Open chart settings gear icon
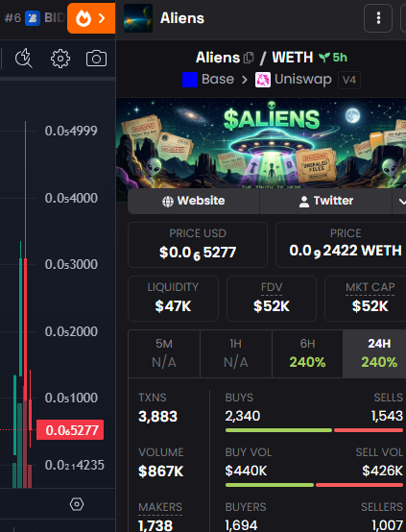This screenshot has height=532, width=406. (x=60, y=59)
